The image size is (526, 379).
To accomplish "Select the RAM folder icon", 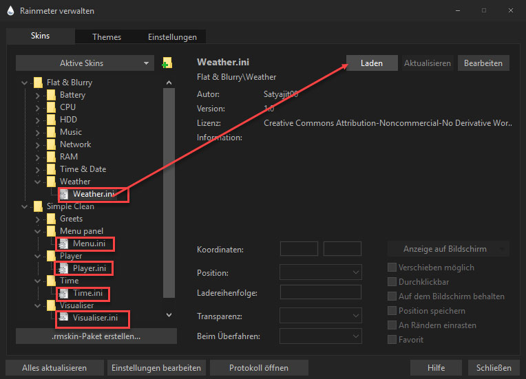I will [52, 157].
